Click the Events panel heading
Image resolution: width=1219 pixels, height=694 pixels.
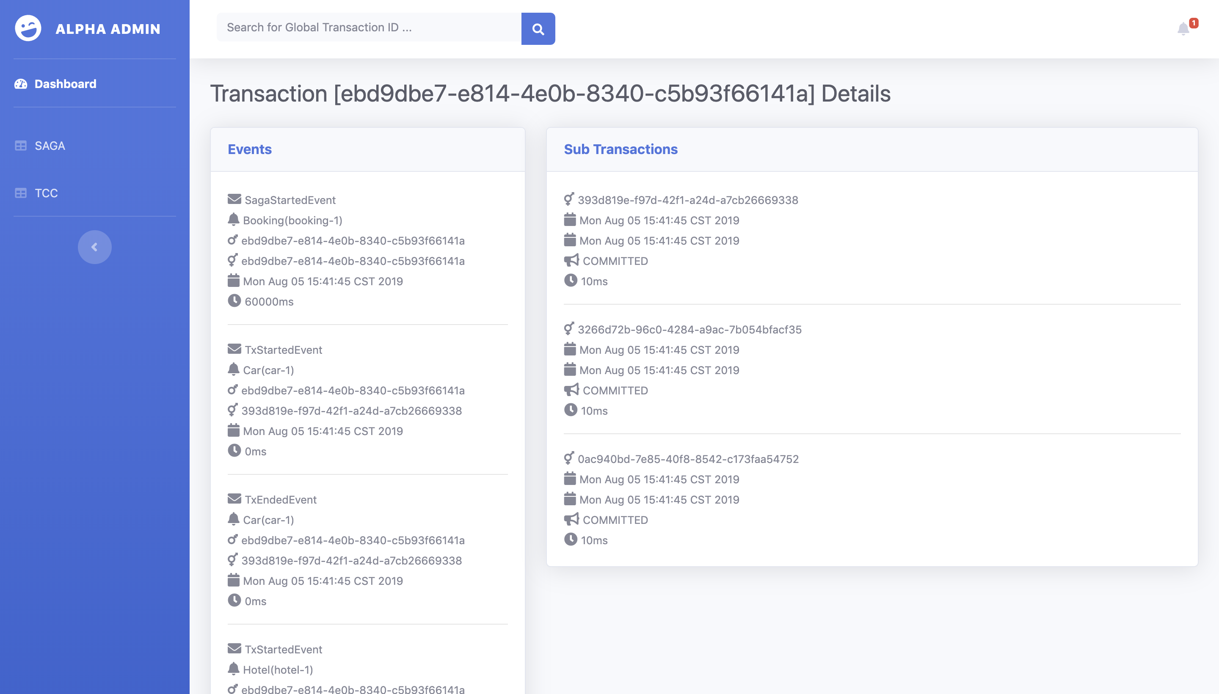click(249, 149)
